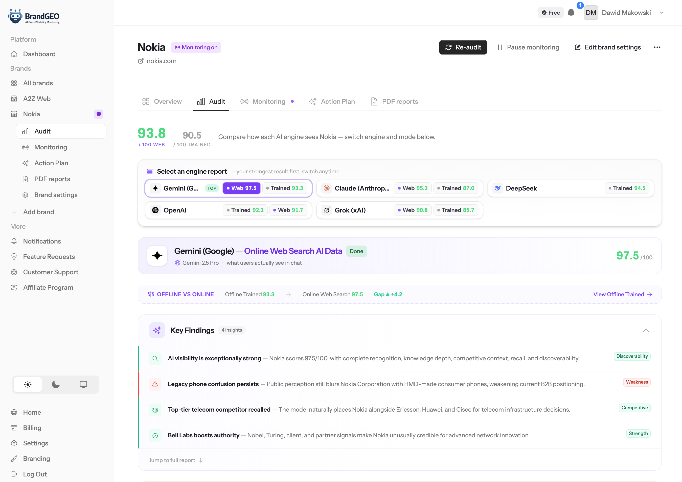Click the Brand settings gear icon
The image size is (682, 482).
click(26, 195)
